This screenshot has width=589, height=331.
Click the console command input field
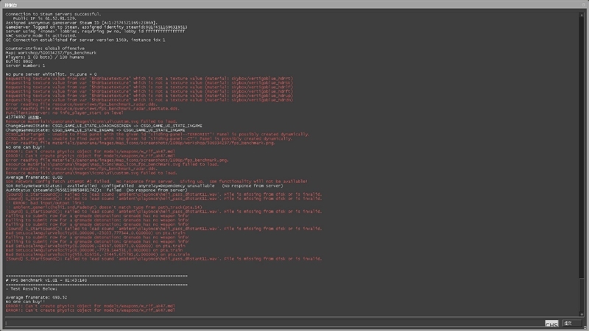click(x=274, y=323)
